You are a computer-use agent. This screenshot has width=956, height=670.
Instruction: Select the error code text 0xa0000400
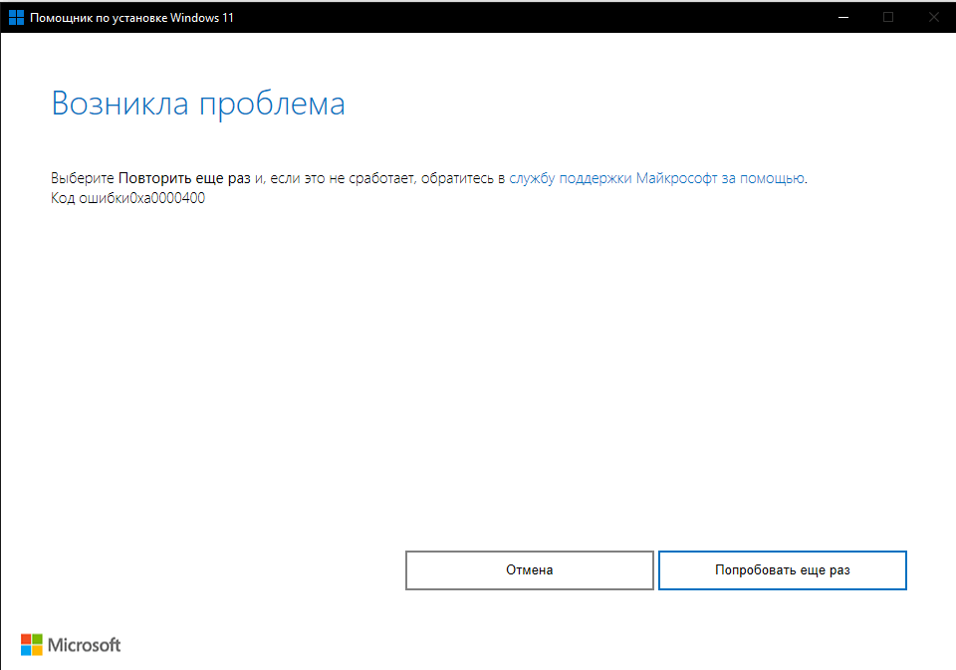(x=167, y=198)
